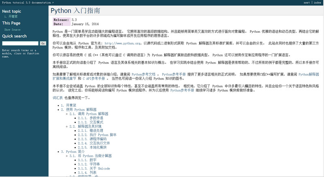Open '2.1.2. 交互模式' section

click(x=90, y=122)
